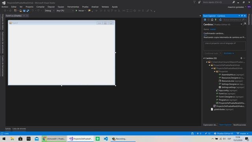Select Settings.Designer.cs in changes list
This screenshot has height=142, width=252.
[x=232, y=84]
